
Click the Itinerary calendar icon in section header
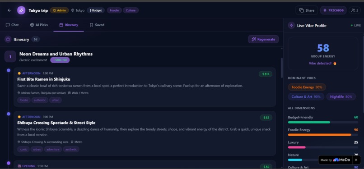point(8,39)
